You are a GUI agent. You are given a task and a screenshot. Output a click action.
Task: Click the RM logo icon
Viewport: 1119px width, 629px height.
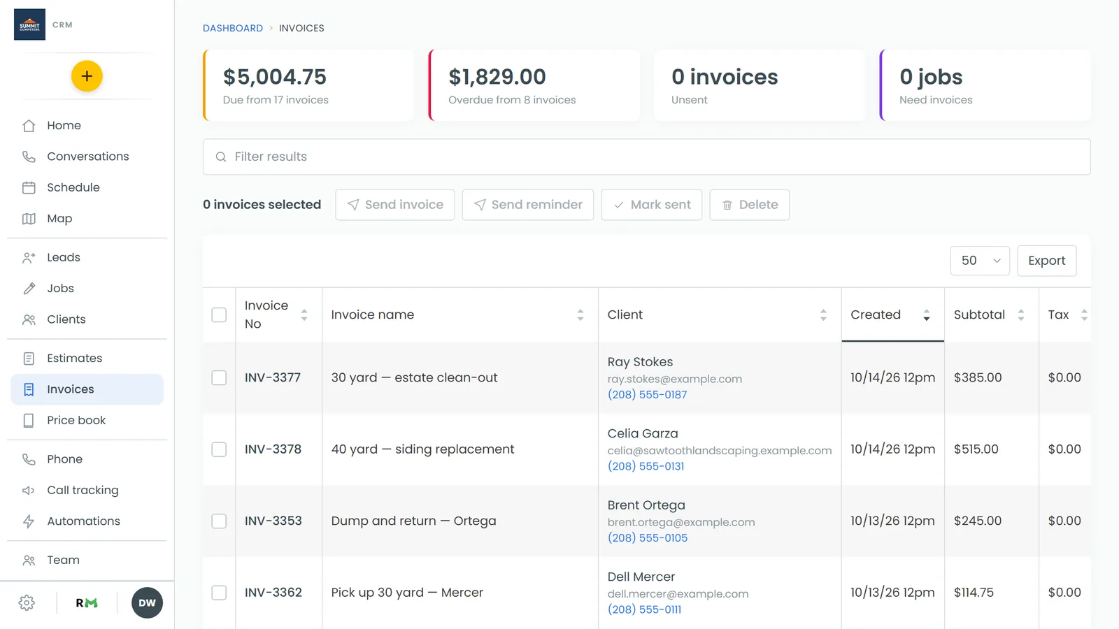click(x=87, y=603)
